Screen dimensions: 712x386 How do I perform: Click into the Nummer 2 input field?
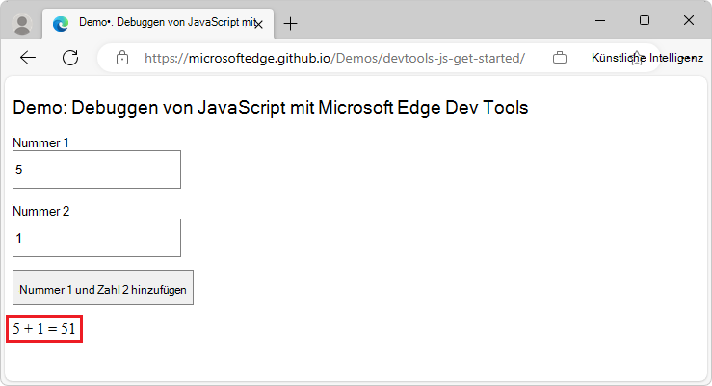point(96,238)
